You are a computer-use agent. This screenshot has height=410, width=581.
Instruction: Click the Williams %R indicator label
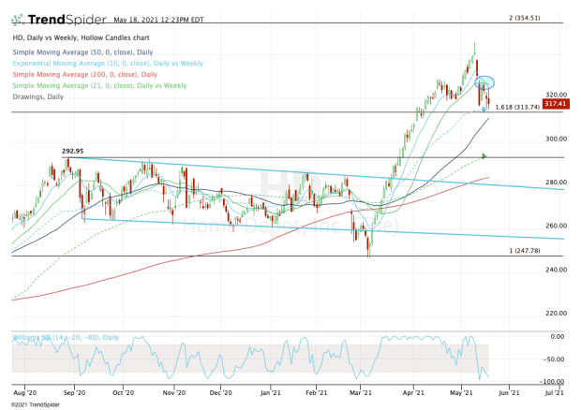pyautogui.click(x=66, y=338)
